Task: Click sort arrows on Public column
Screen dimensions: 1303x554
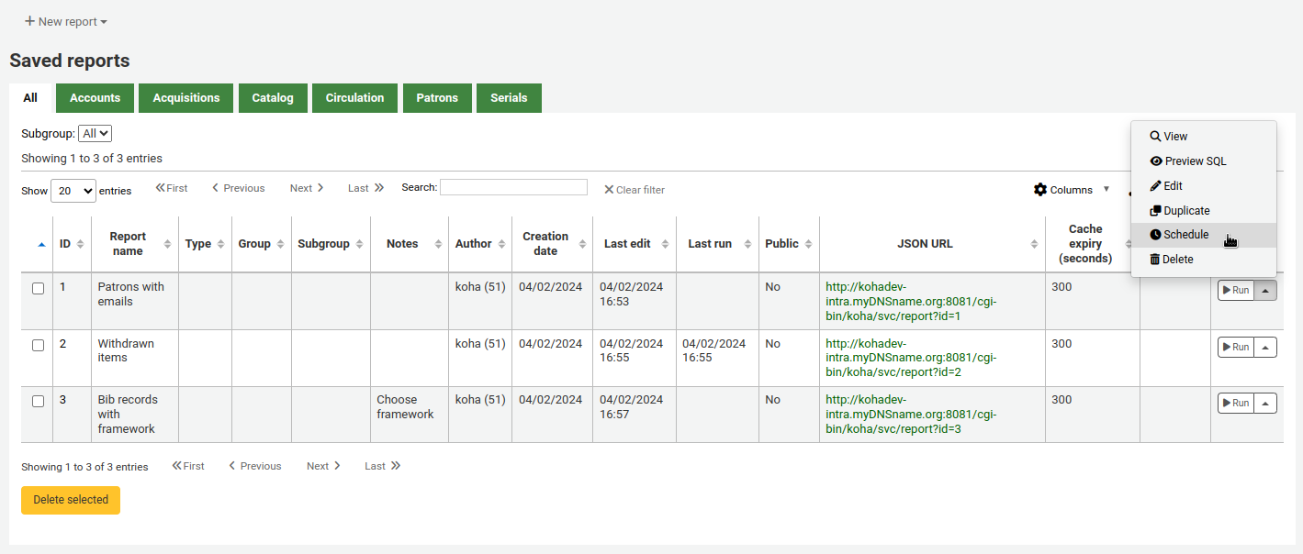Action: click(808, 244)
